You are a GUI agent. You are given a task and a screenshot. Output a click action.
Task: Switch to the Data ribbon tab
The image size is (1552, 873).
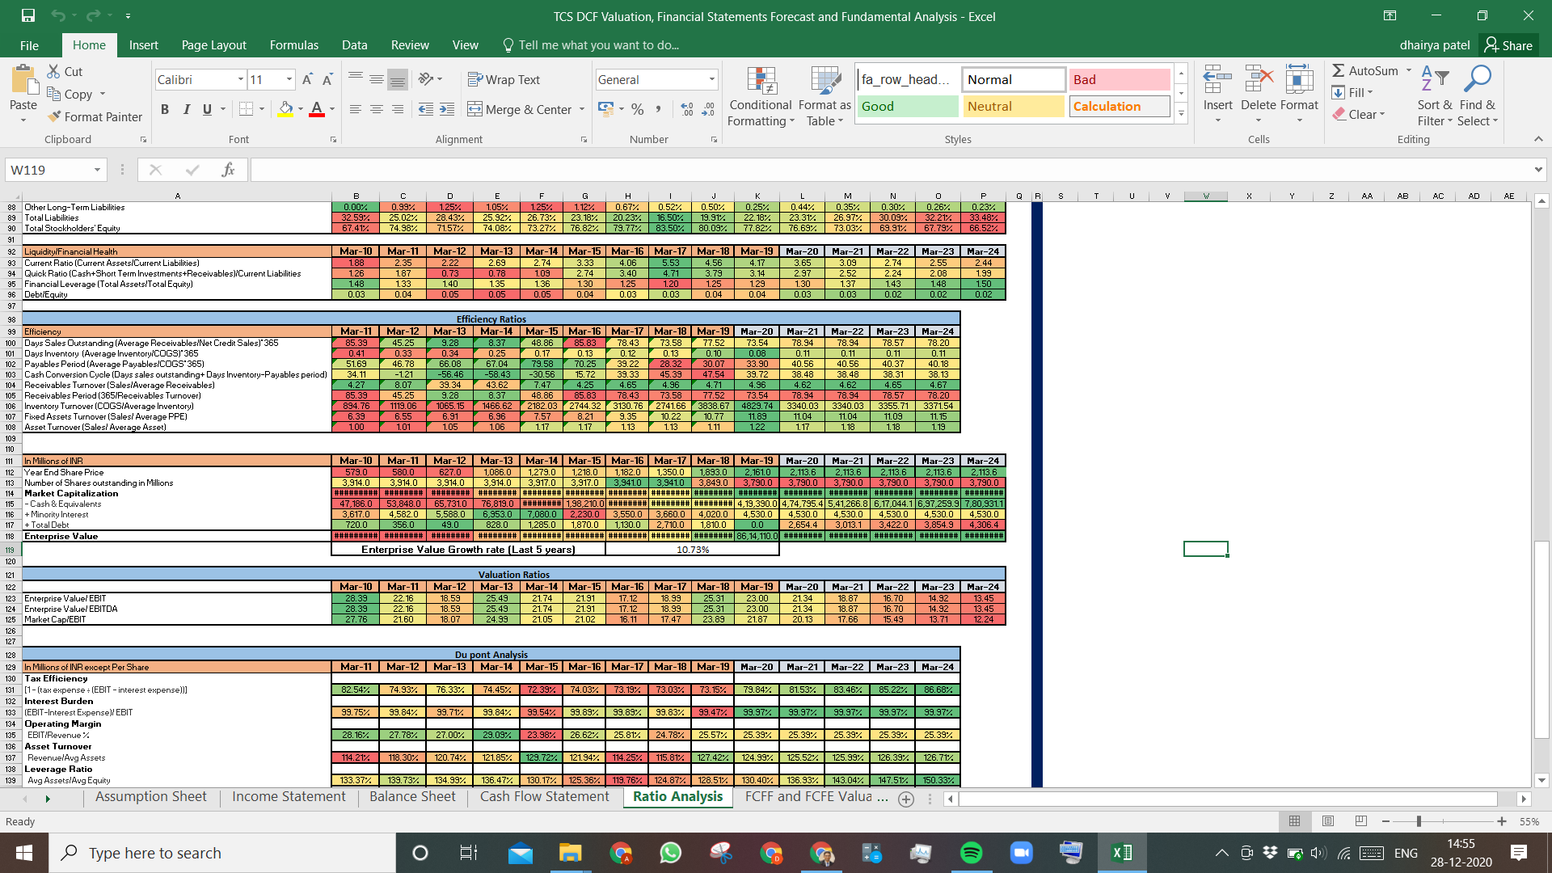tap(354, 45)
